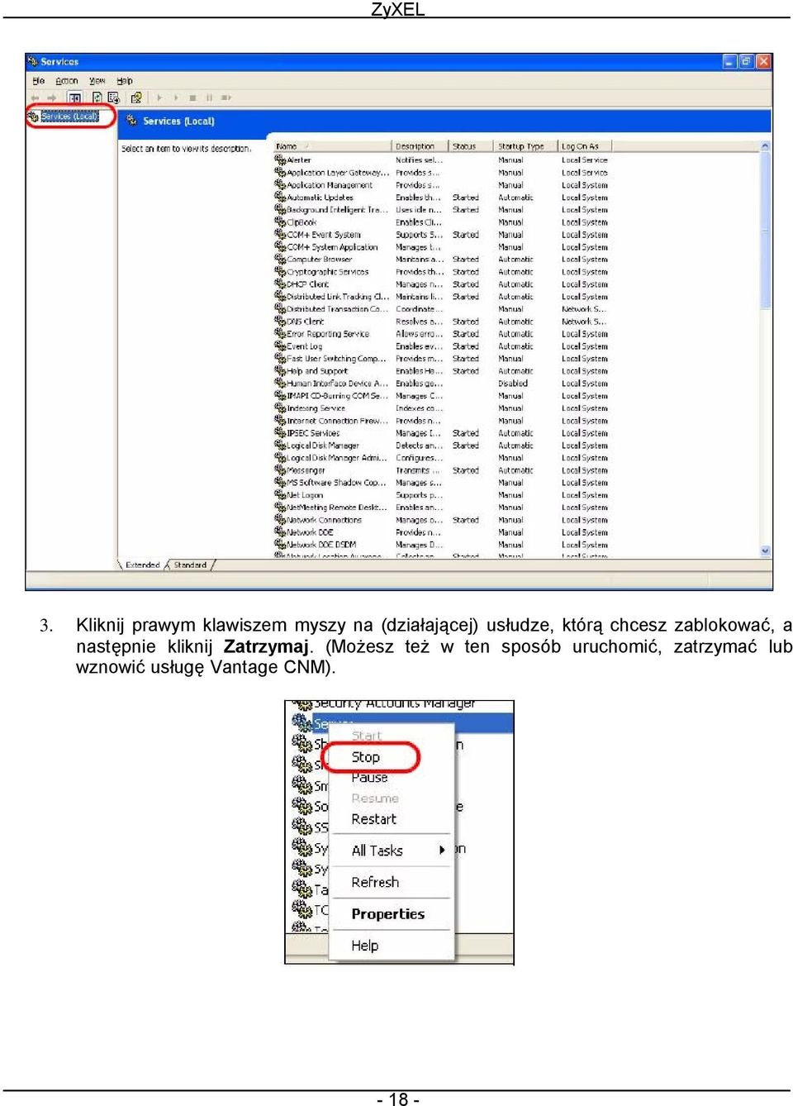Click the Back arrow in Services toolbar

click(x=35, y=98)
